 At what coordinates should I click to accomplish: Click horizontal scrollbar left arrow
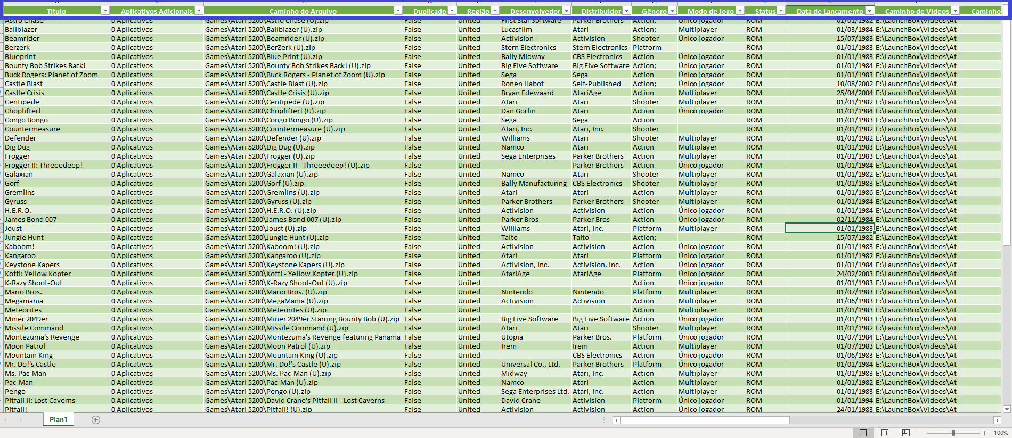(x=616, y=420)
